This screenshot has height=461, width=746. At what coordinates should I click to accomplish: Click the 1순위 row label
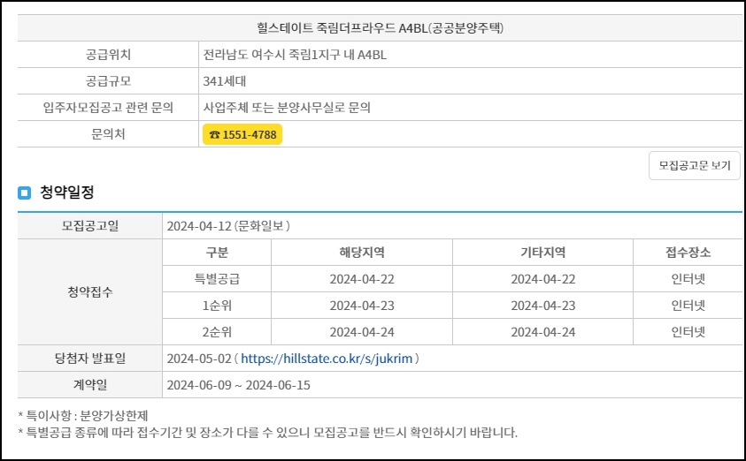pos(217,306)
